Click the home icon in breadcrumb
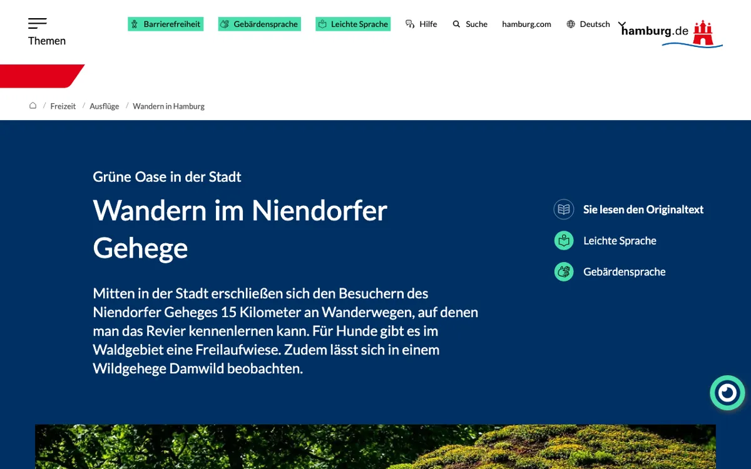 (x=33, y=106)
